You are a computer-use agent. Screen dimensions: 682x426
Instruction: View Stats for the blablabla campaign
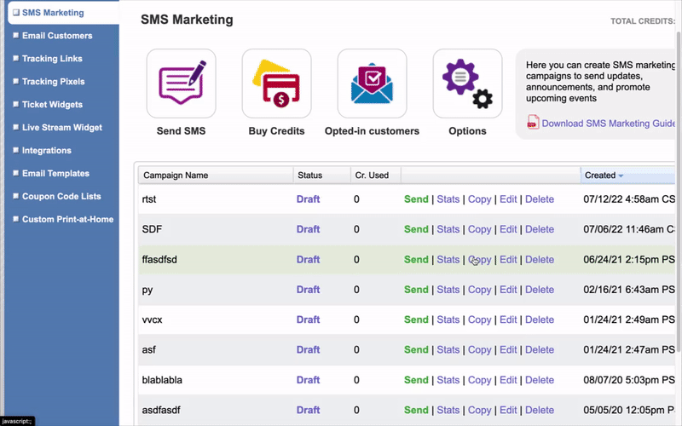coord(448,380)
